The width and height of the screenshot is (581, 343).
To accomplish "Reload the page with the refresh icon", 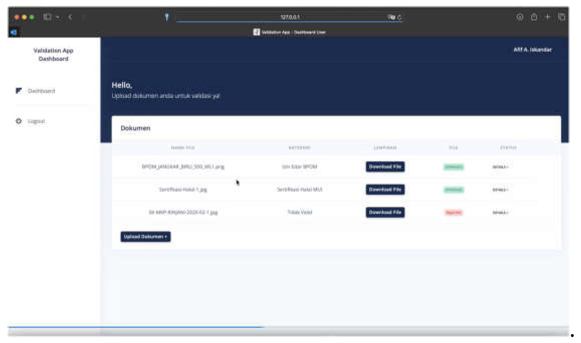I will coord(399,17).
